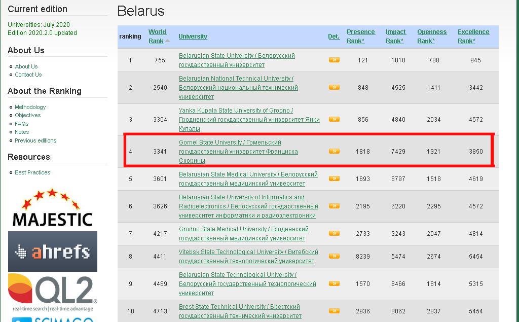
Task: Sort by Openness Rank column
Action: point(432,37)
